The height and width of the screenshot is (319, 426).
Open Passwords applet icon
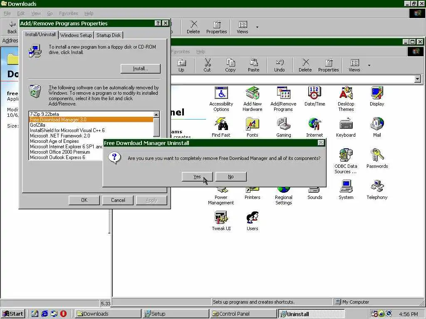click(377, 158)
